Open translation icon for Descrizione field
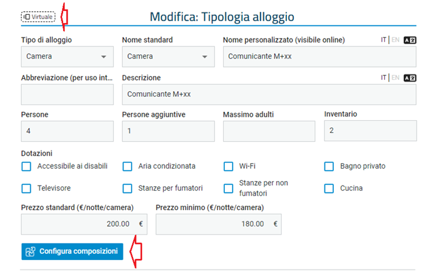The width and height of the screenshot is (443, 280). click(409, 78)
